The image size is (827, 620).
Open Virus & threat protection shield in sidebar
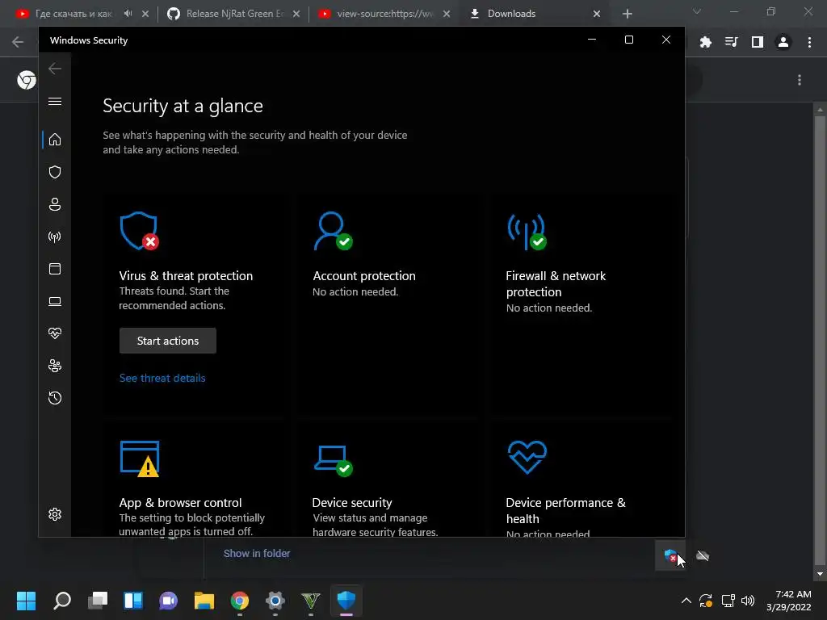[x=55, y=172]
